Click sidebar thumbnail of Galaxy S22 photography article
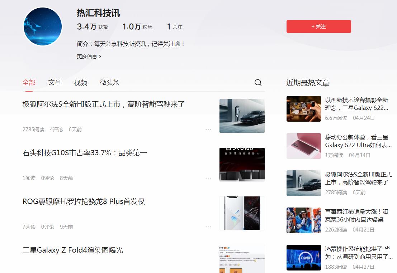The height and width of the screenshot is (273, 397). pyautogui.click(x=303, y=109)
